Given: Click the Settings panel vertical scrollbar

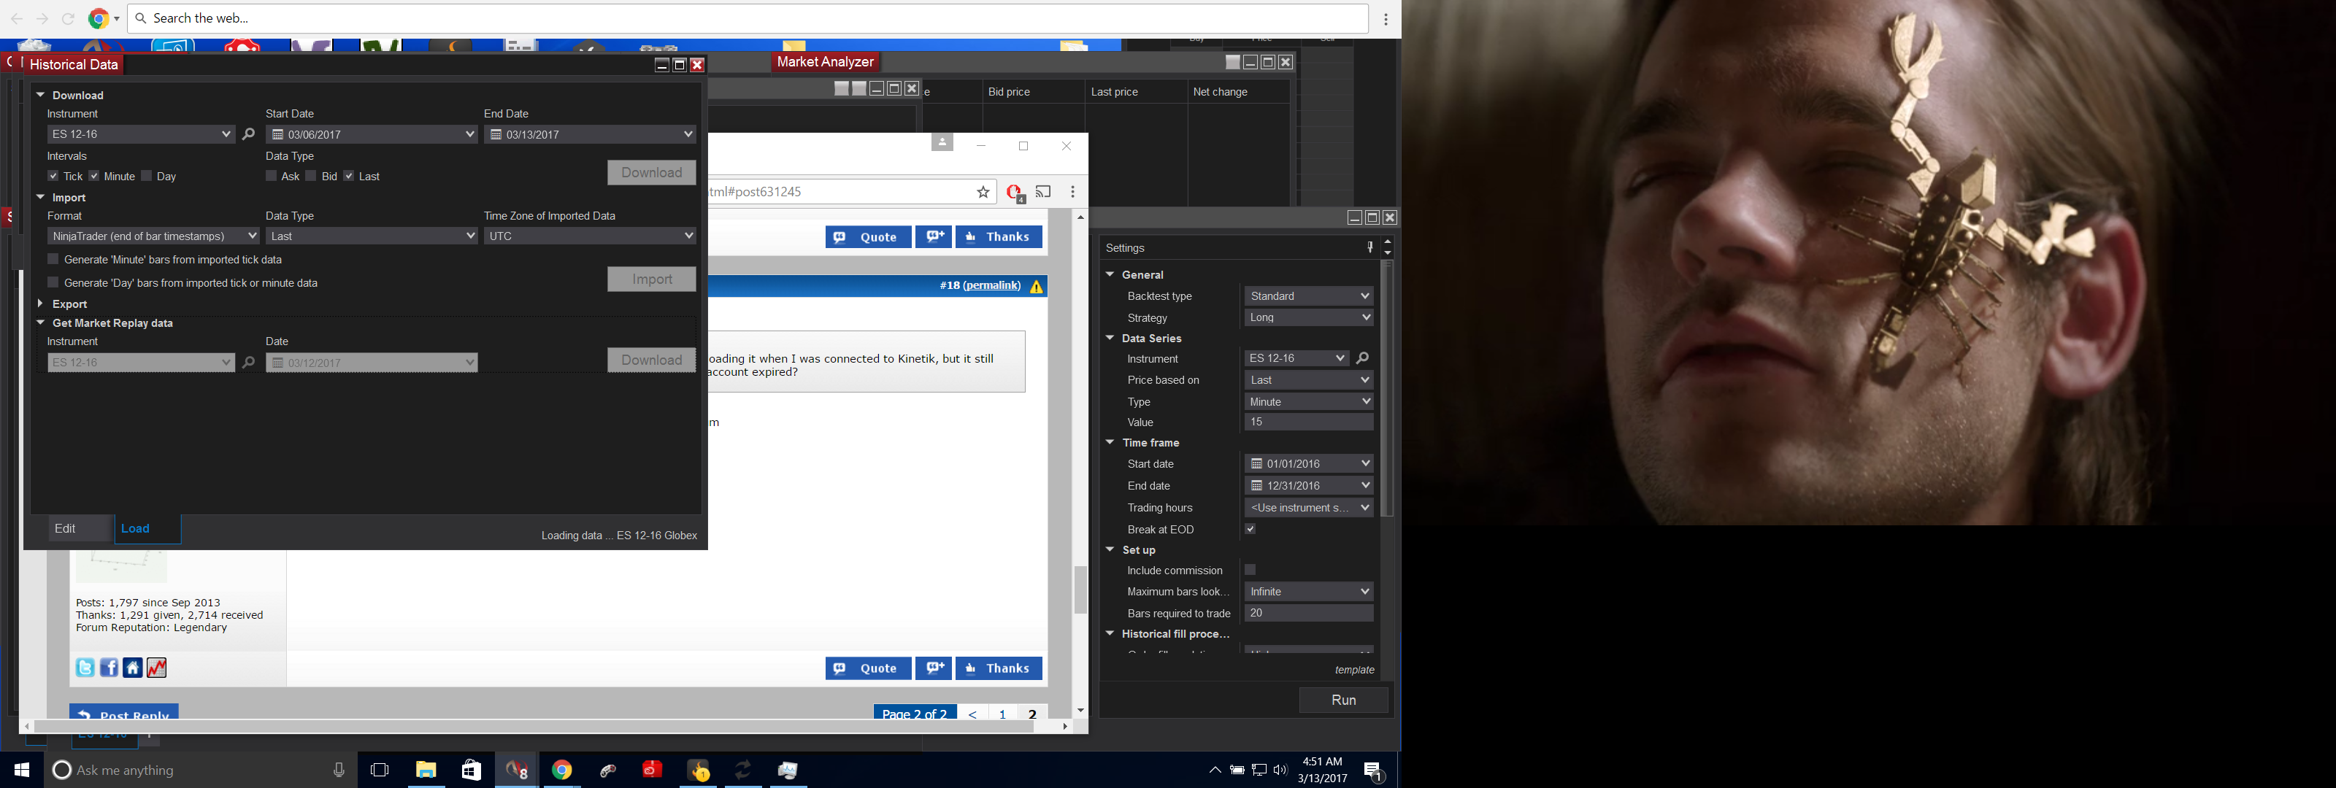Looking at the screenshot, I should click(1386, 388).
